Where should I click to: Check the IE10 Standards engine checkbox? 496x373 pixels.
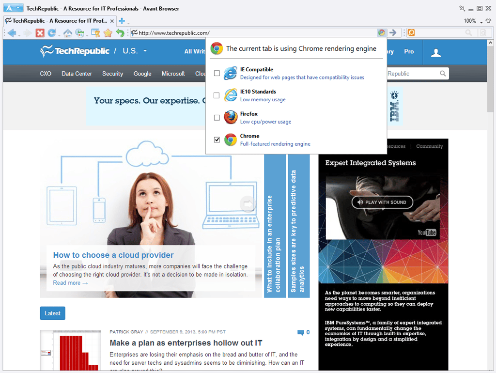(217, 95)
